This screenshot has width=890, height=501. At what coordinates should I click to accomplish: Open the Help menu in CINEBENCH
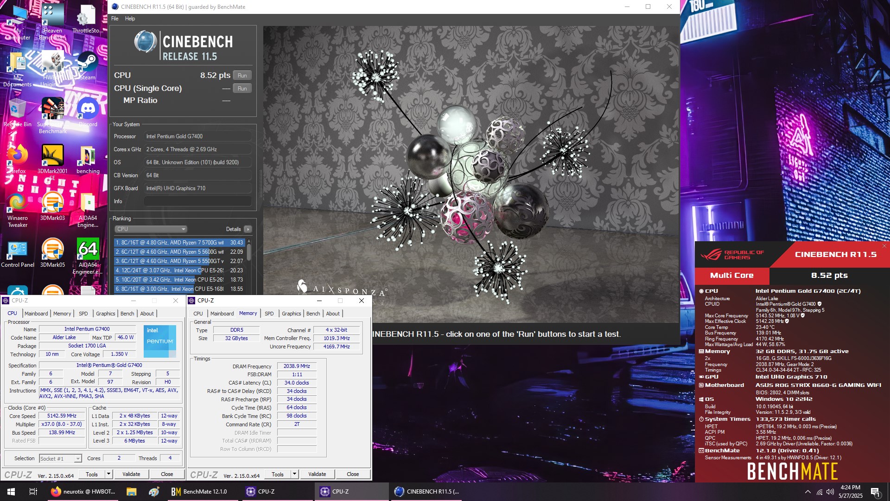click(130, 19)
